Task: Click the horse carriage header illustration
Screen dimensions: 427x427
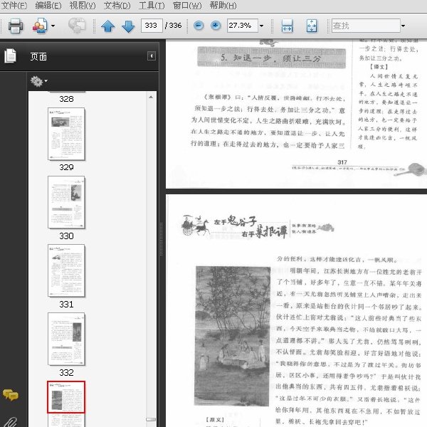Action: pyautogui.click(x=196, y=225)
